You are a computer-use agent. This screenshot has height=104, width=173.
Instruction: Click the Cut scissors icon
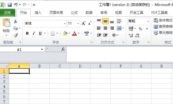(x=16, y=21)
